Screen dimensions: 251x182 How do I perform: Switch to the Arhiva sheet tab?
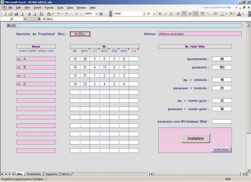(66, 174)
